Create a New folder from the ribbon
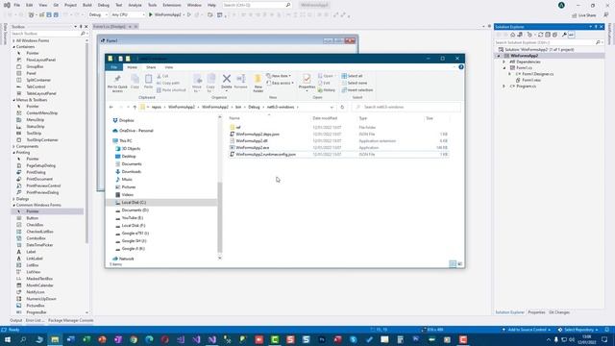The width and height of the screenshot is (615, 346). click(x=258, y=84)
